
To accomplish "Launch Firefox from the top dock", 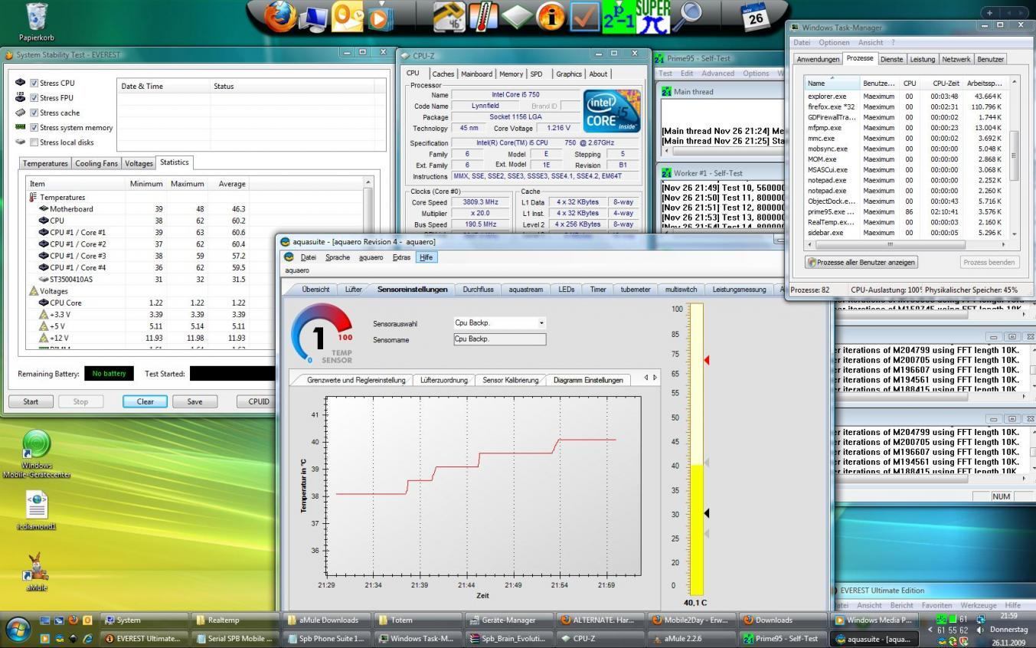I will [x=280, y=17].
